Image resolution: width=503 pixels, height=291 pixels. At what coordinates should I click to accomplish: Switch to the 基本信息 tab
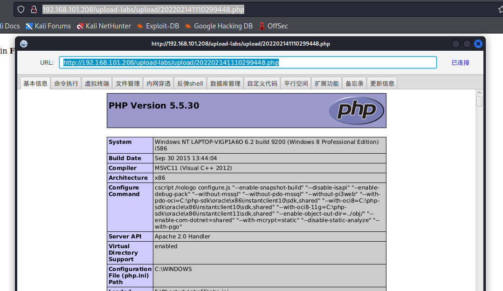click(x=35, y=84)
